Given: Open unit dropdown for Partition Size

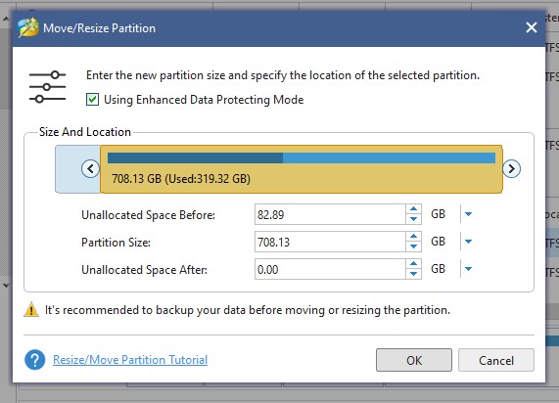Looking at the screenshot, I should 469,242.
